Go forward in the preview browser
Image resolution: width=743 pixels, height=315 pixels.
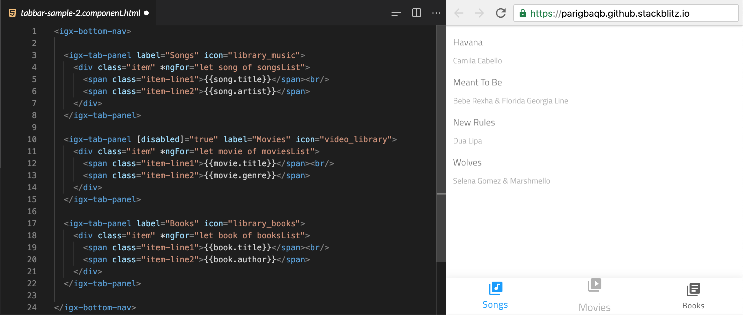click(479, 13)
